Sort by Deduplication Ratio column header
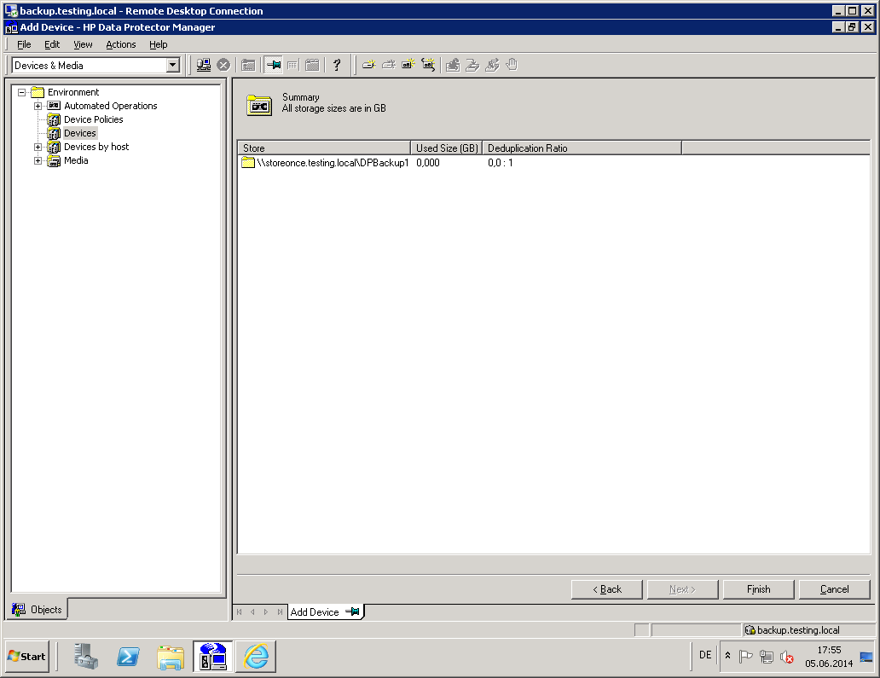Screen dimensions: 880x678 [x=582, y=148]
